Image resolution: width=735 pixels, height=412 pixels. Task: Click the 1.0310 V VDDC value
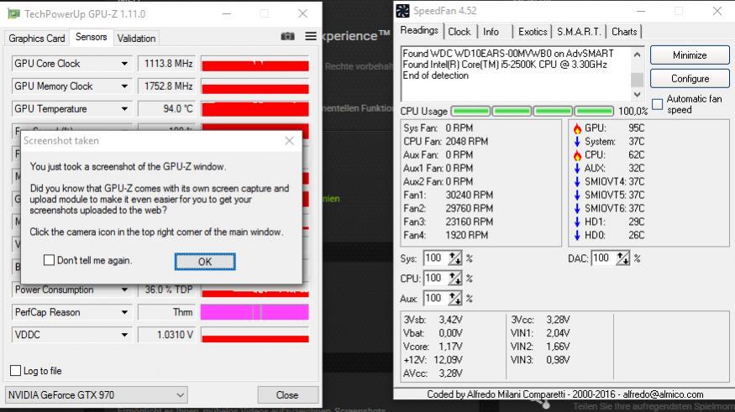(x=166, y=335)
